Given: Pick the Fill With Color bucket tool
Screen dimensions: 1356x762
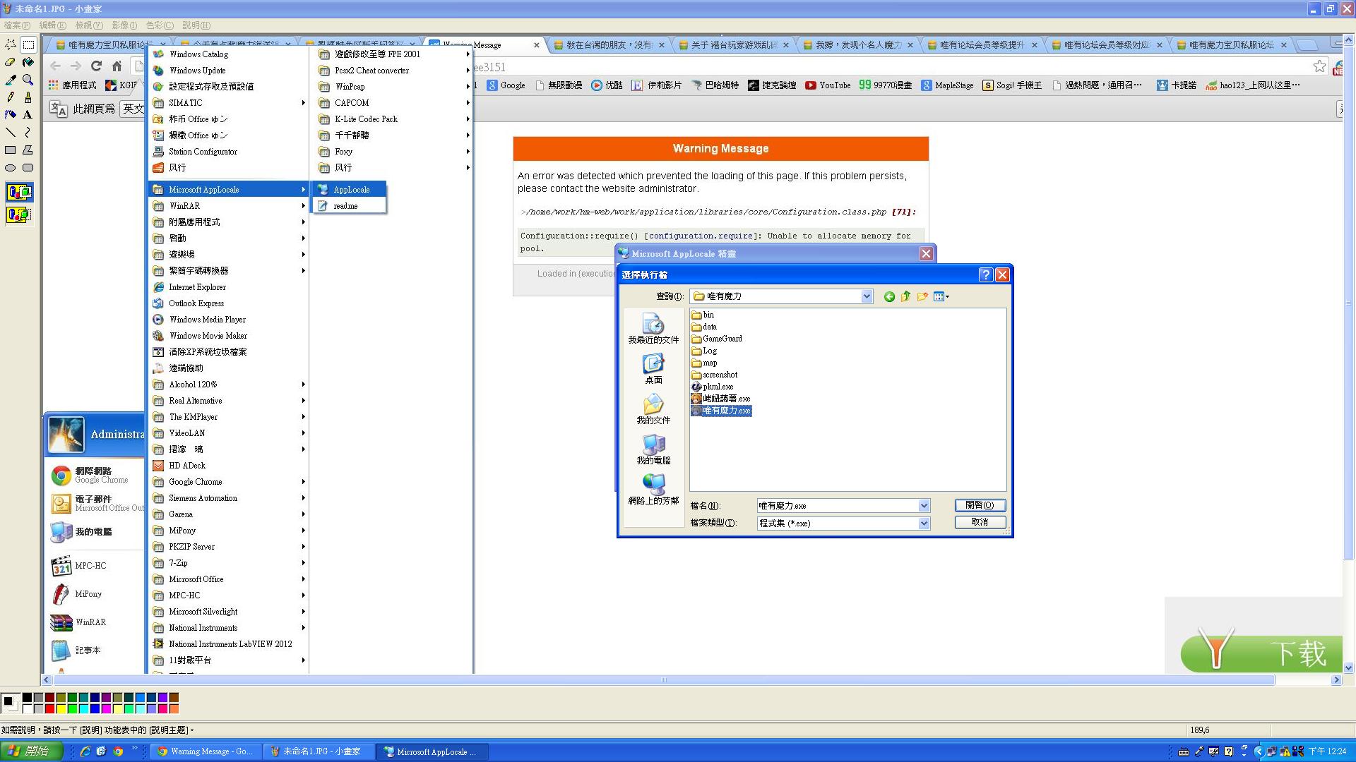Looking at the screenshot, I should click(28, 62).
